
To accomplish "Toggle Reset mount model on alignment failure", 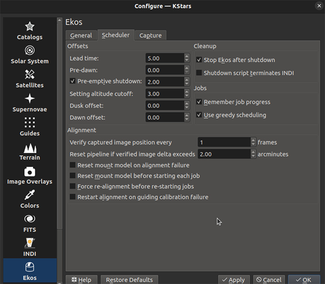I will (73, 165).
